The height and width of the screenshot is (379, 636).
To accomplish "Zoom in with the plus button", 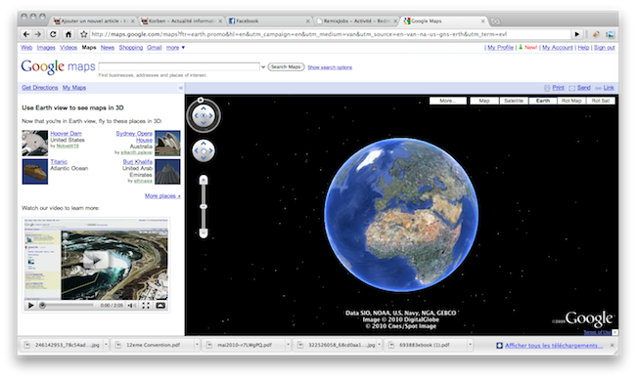I will pos(204,180).
